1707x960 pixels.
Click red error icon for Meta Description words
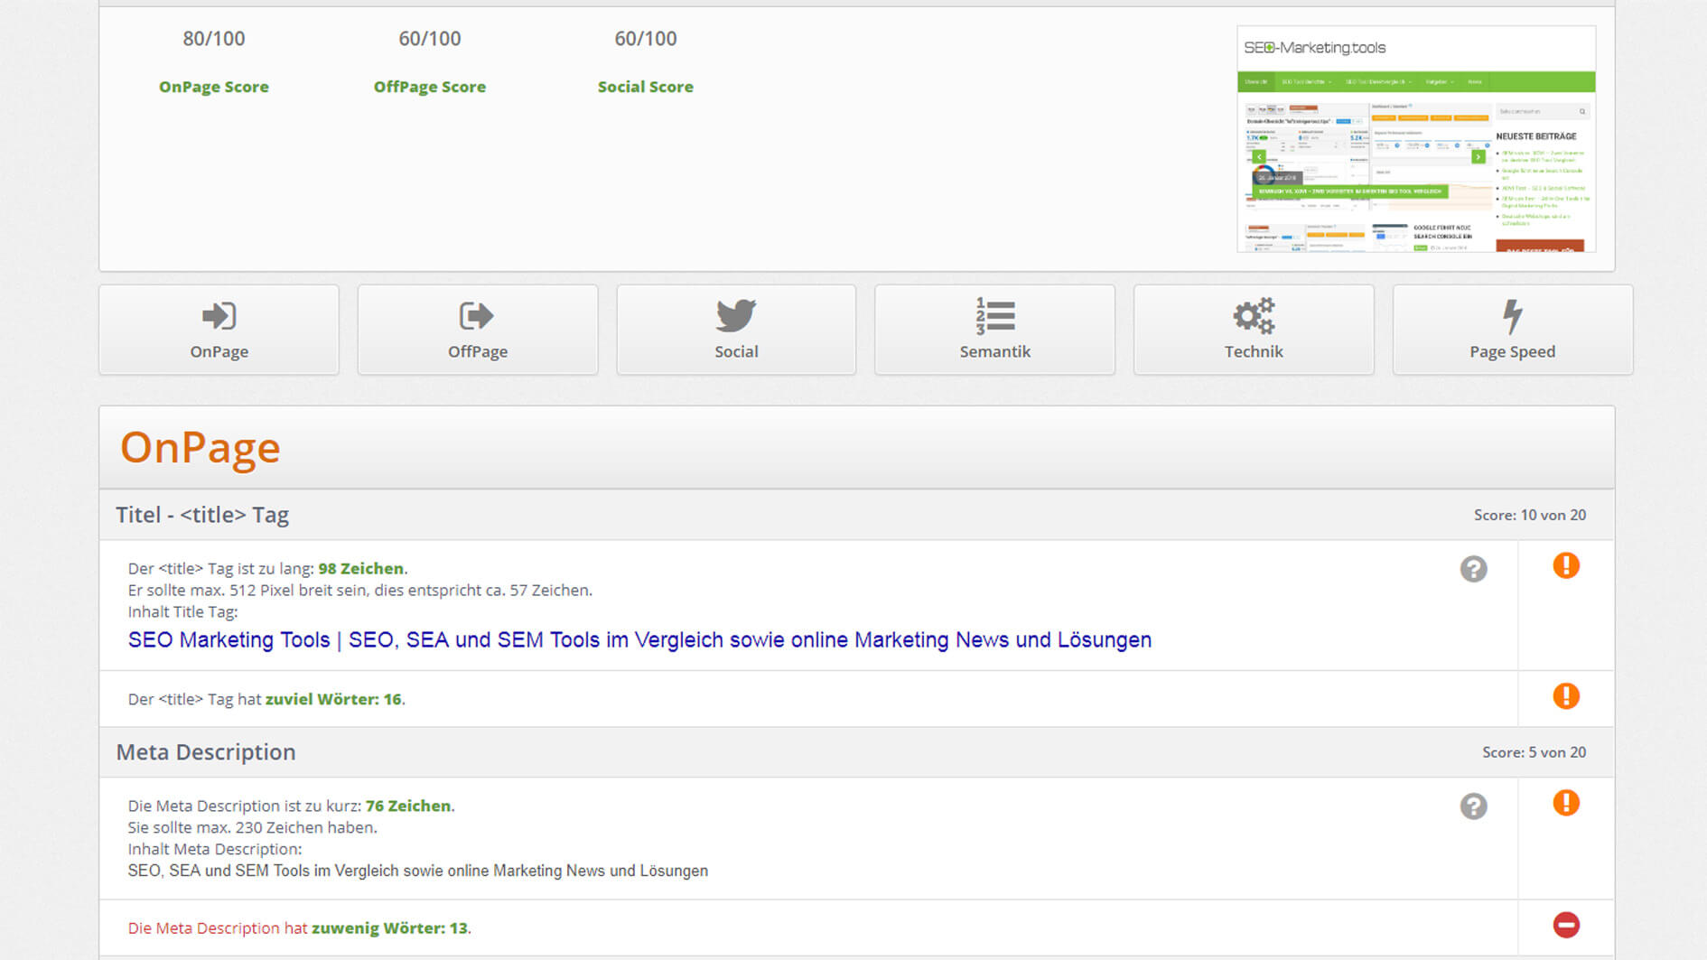[x=1565, y=925]
